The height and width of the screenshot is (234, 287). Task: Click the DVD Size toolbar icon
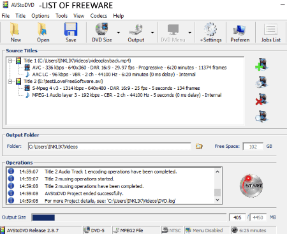(102, 33)
